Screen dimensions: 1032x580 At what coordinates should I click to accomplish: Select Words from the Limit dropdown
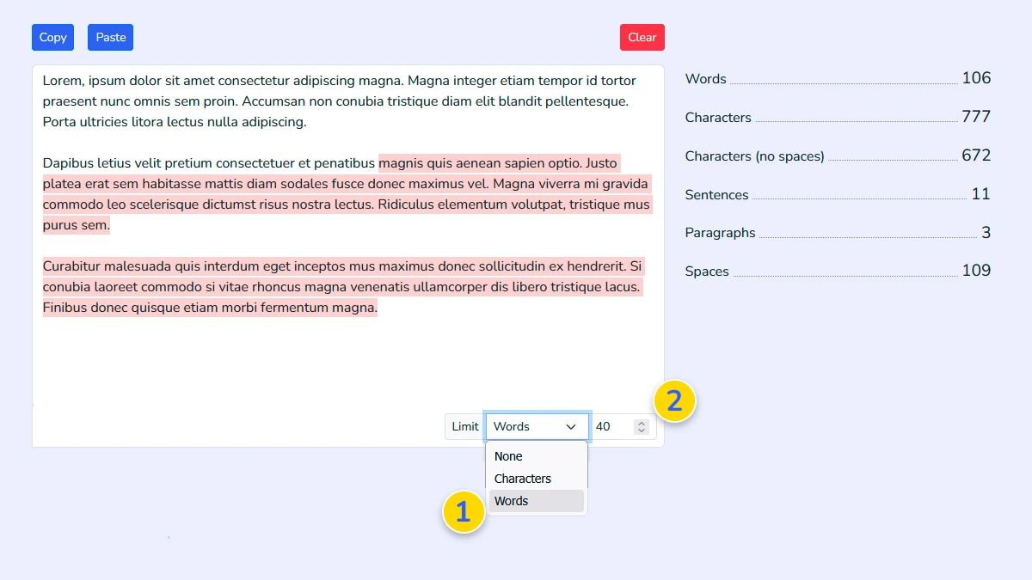click(511, 501)
